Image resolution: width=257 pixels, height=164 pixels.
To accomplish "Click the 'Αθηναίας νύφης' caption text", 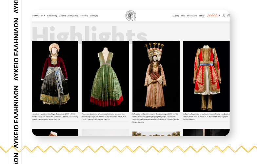I will coord(156,118).
